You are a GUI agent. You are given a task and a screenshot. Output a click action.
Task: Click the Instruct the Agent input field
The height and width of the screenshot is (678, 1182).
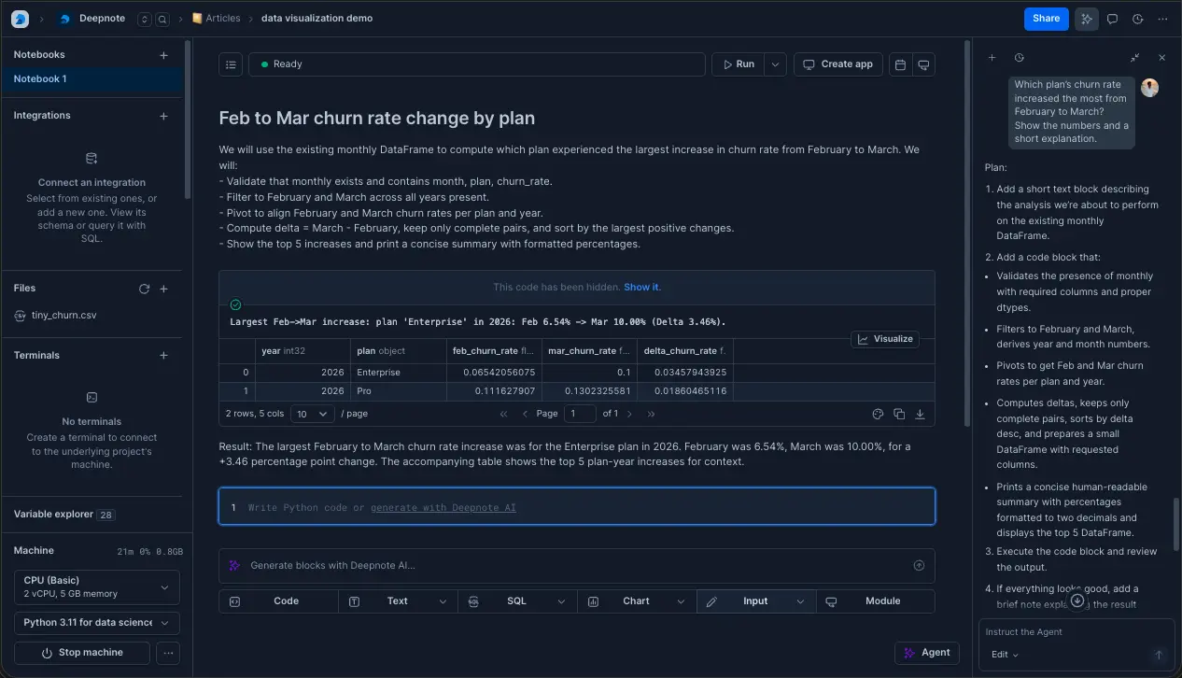click(x=1064, y=632)
